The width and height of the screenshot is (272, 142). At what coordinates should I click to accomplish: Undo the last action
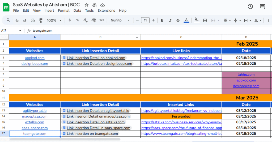17,20
